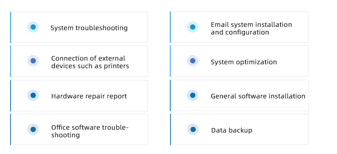Viewport: 337px width, 154px height.
Task: Open Connection of external devices such as printers
Action: (90, 62)
